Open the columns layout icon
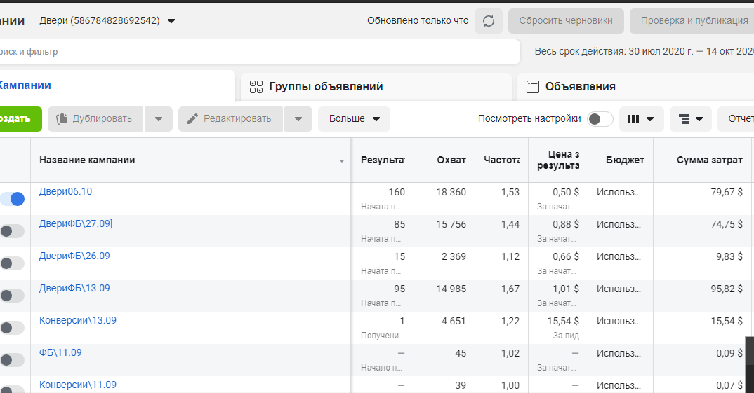The height and width of the screenshot is (393, 754). coord(633,119)
